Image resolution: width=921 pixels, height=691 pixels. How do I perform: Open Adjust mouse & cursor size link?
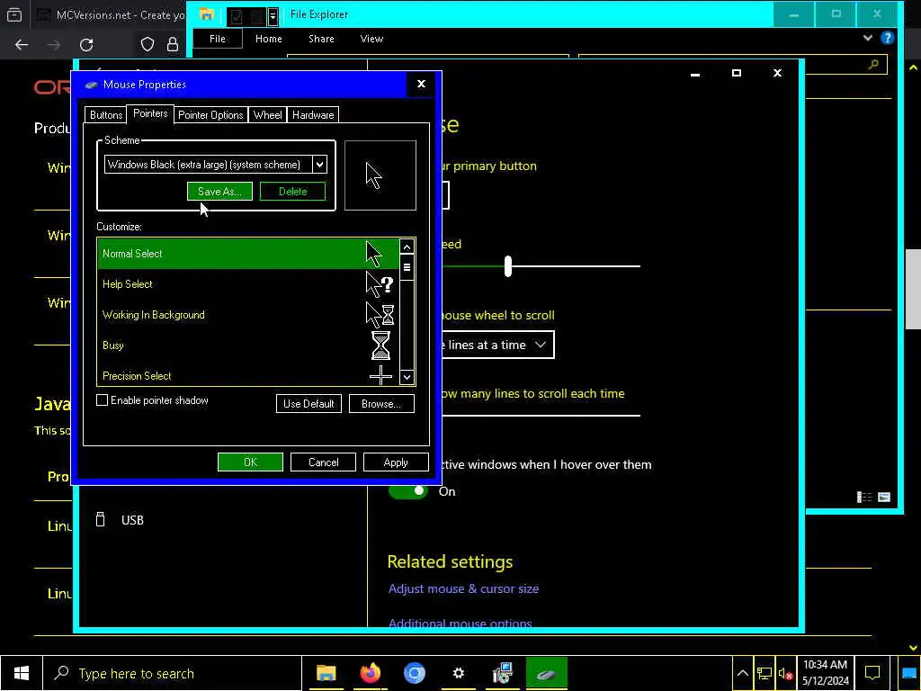(x=463, y=588)
